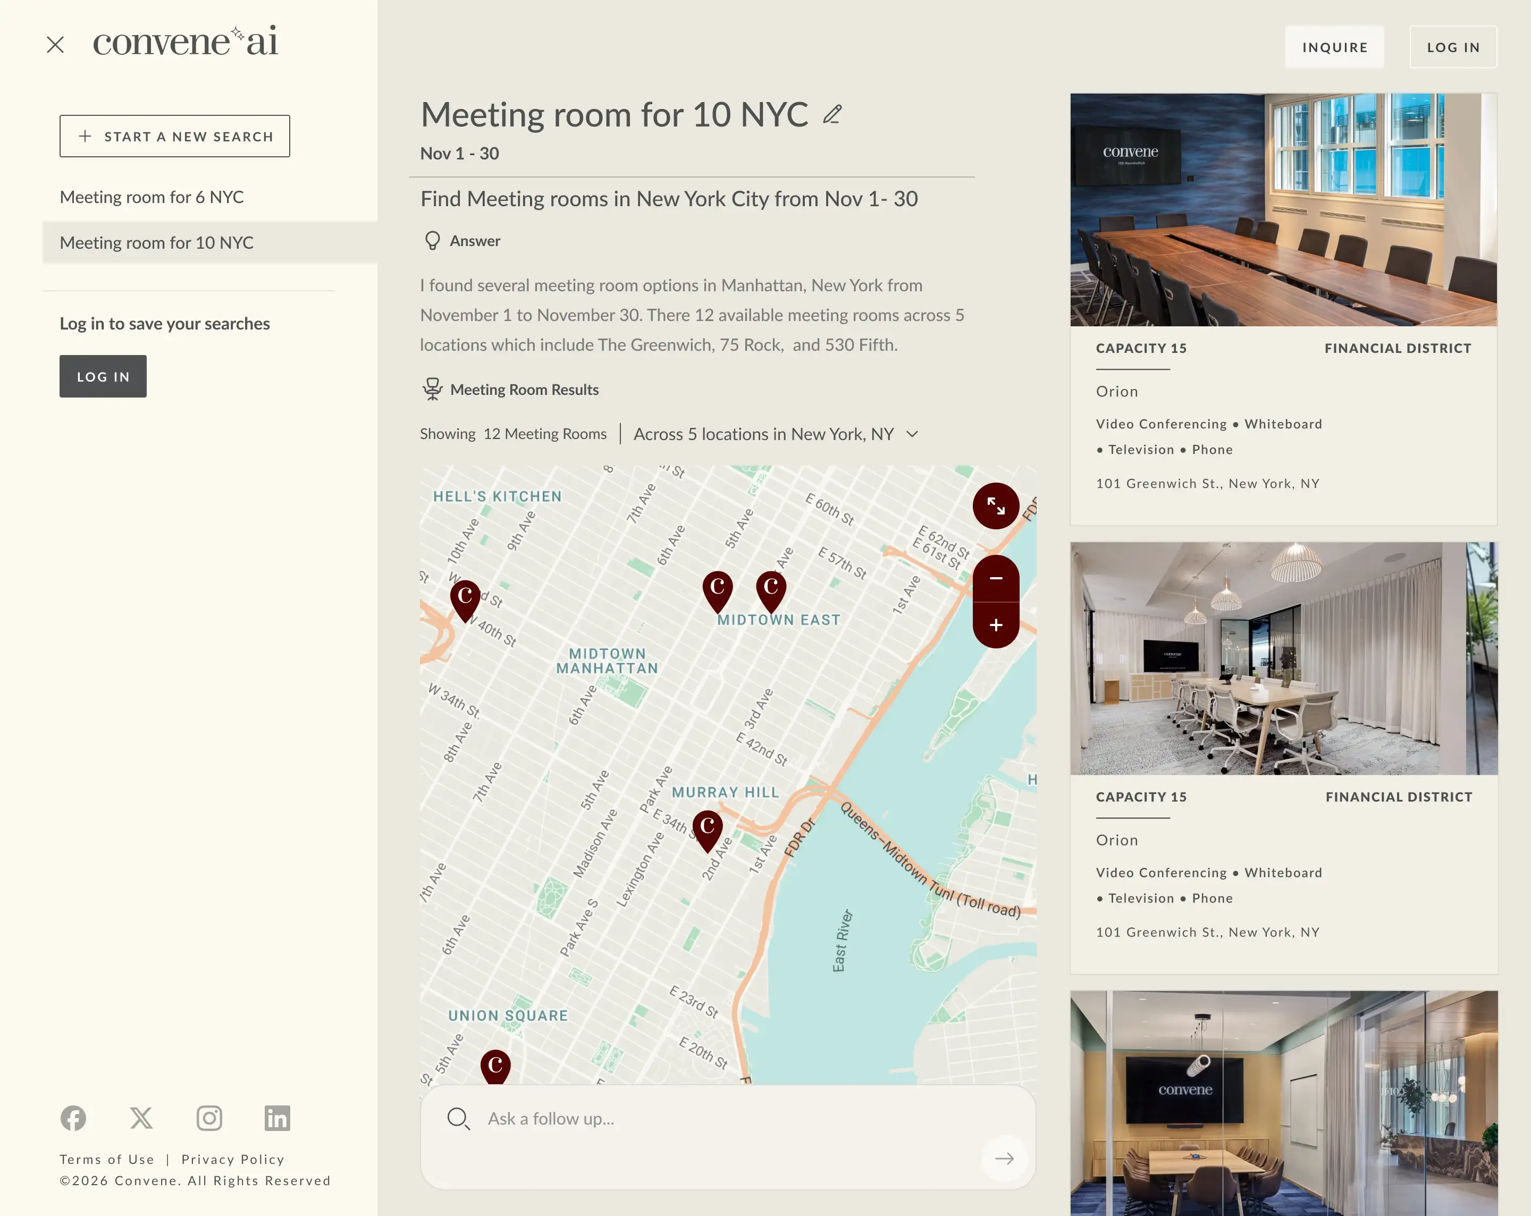The image size is (1531, 1216).
Task: Submit follow-up with the arrow button
Action: click(1004, 1159)
